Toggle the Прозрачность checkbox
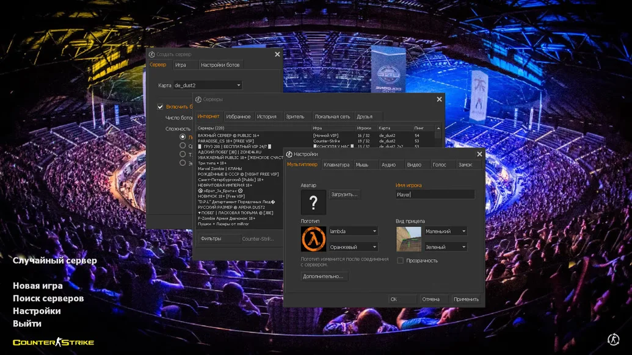632x355 pixels. (400, 261)
